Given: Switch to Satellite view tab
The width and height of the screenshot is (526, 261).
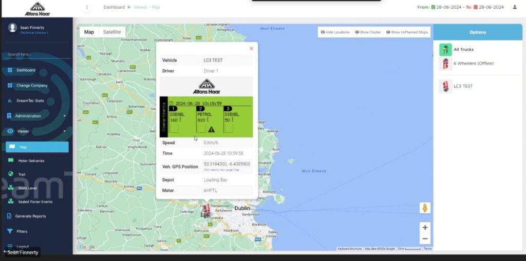Looking at the screenshot, I should point(112,32).
